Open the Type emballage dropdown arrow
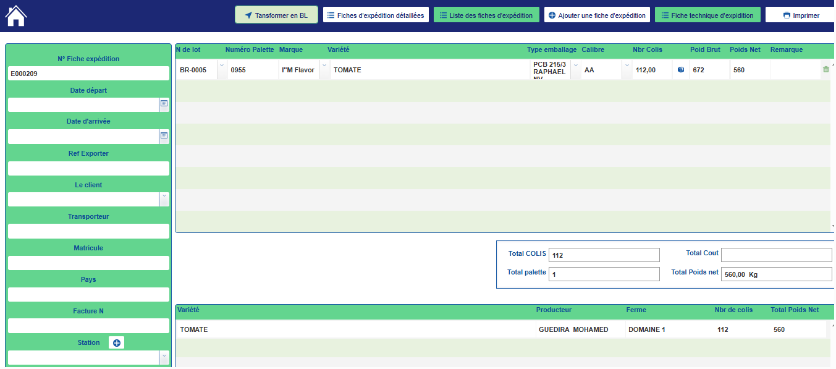 tap(576, 70)
